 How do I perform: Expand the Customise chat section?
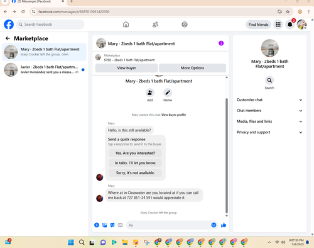coord(269,100)
